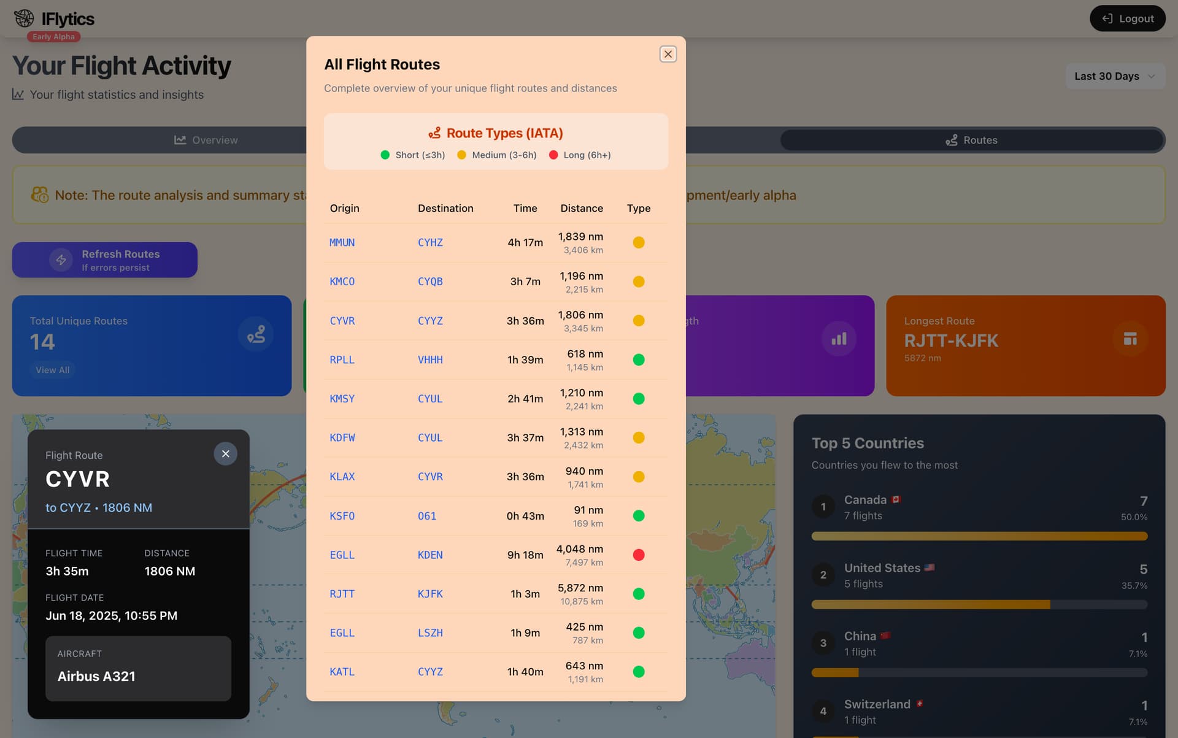Select destination LSZH in the table
The width and height of the screenshot is (1178, 738).
pos(430,633)
